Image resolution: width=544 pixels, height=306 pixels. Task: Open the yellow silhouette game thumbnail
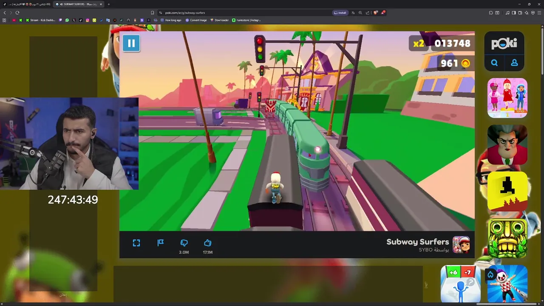[x=507, y=191]
